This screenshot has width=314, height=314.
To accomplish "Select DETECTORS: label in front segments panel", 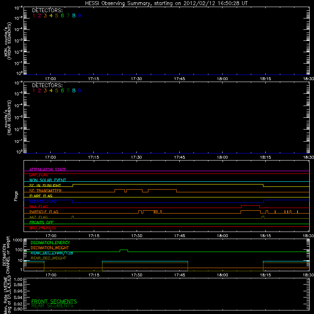I will (x=47, y=11).
